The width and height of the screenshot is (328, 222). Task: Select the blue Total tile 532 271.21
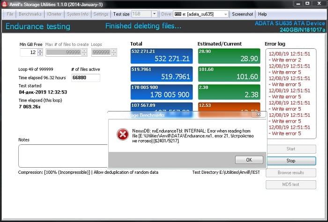point(162,56)
